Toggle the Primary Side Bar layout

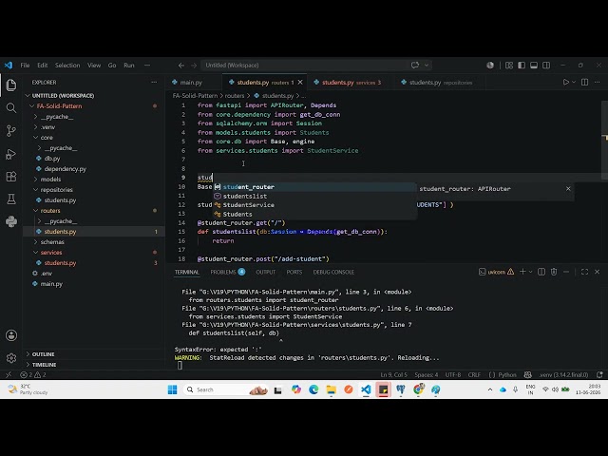(x=522, y=66)
